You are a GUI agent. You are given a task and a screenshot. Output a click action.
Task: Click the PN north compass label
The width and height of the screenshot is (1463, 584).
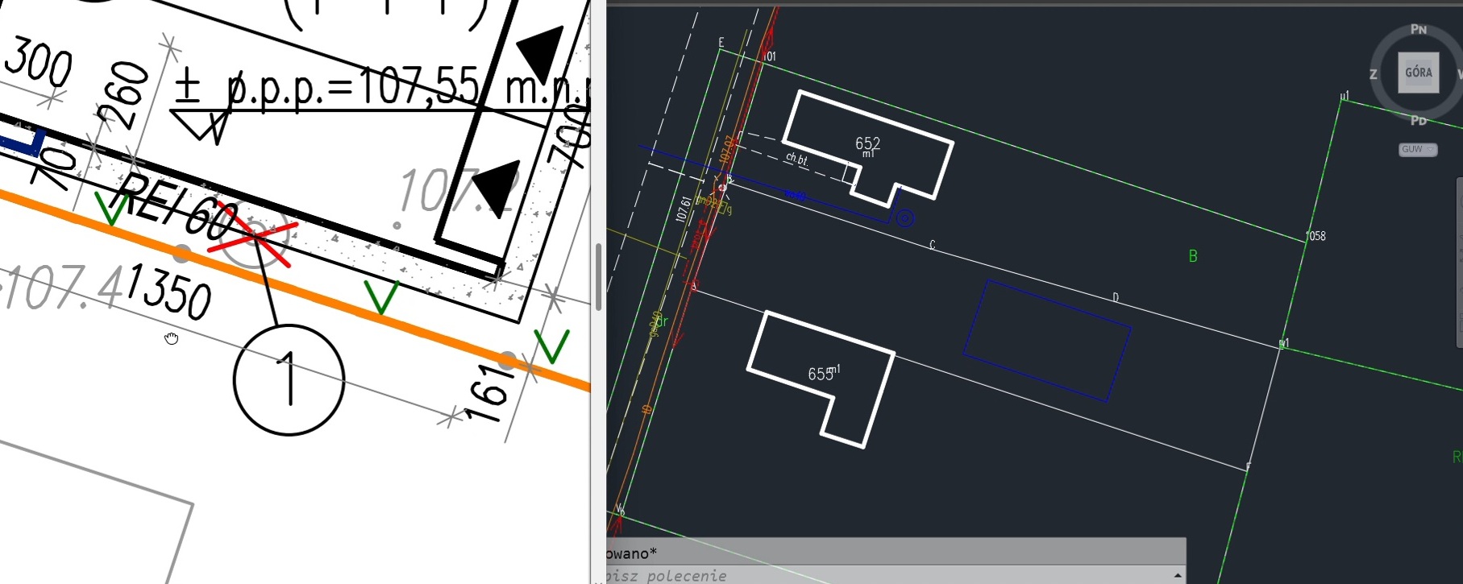click(1419, 29)
